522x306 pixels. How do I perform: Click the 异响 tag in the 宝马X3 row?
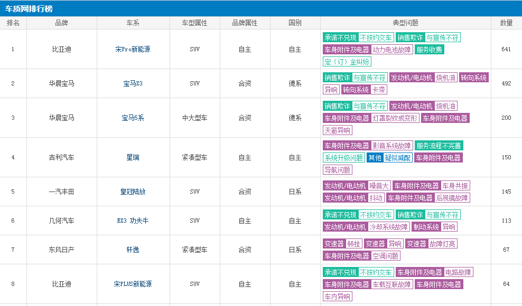point(331,90)
